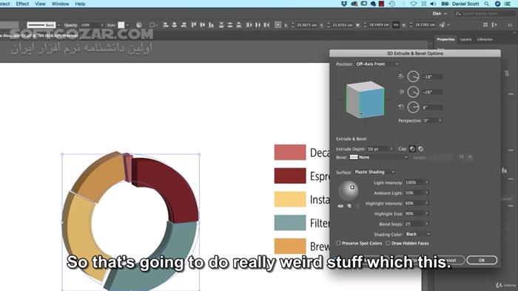The image size is (518, 291).
Task: Click the light position handle on sphere
Action: [x=352, y=187]
